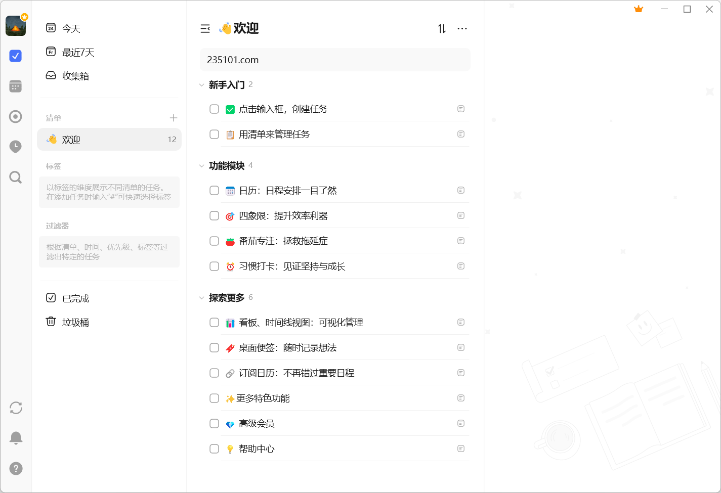The height and width of the screenshot is (493, 721).
Task: Start focus mode via the clock icon
Action: pyautogui.click(x=15, y=147)
